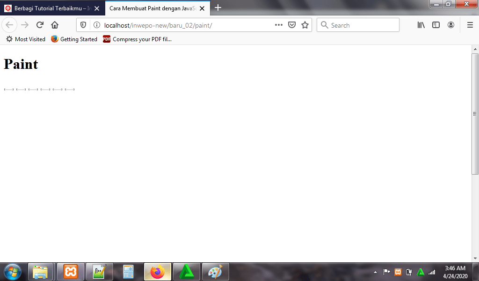This screenshot has width=479, height=281.
Task: Minimize the Firefox window
Action: click(x=436, y=4)
